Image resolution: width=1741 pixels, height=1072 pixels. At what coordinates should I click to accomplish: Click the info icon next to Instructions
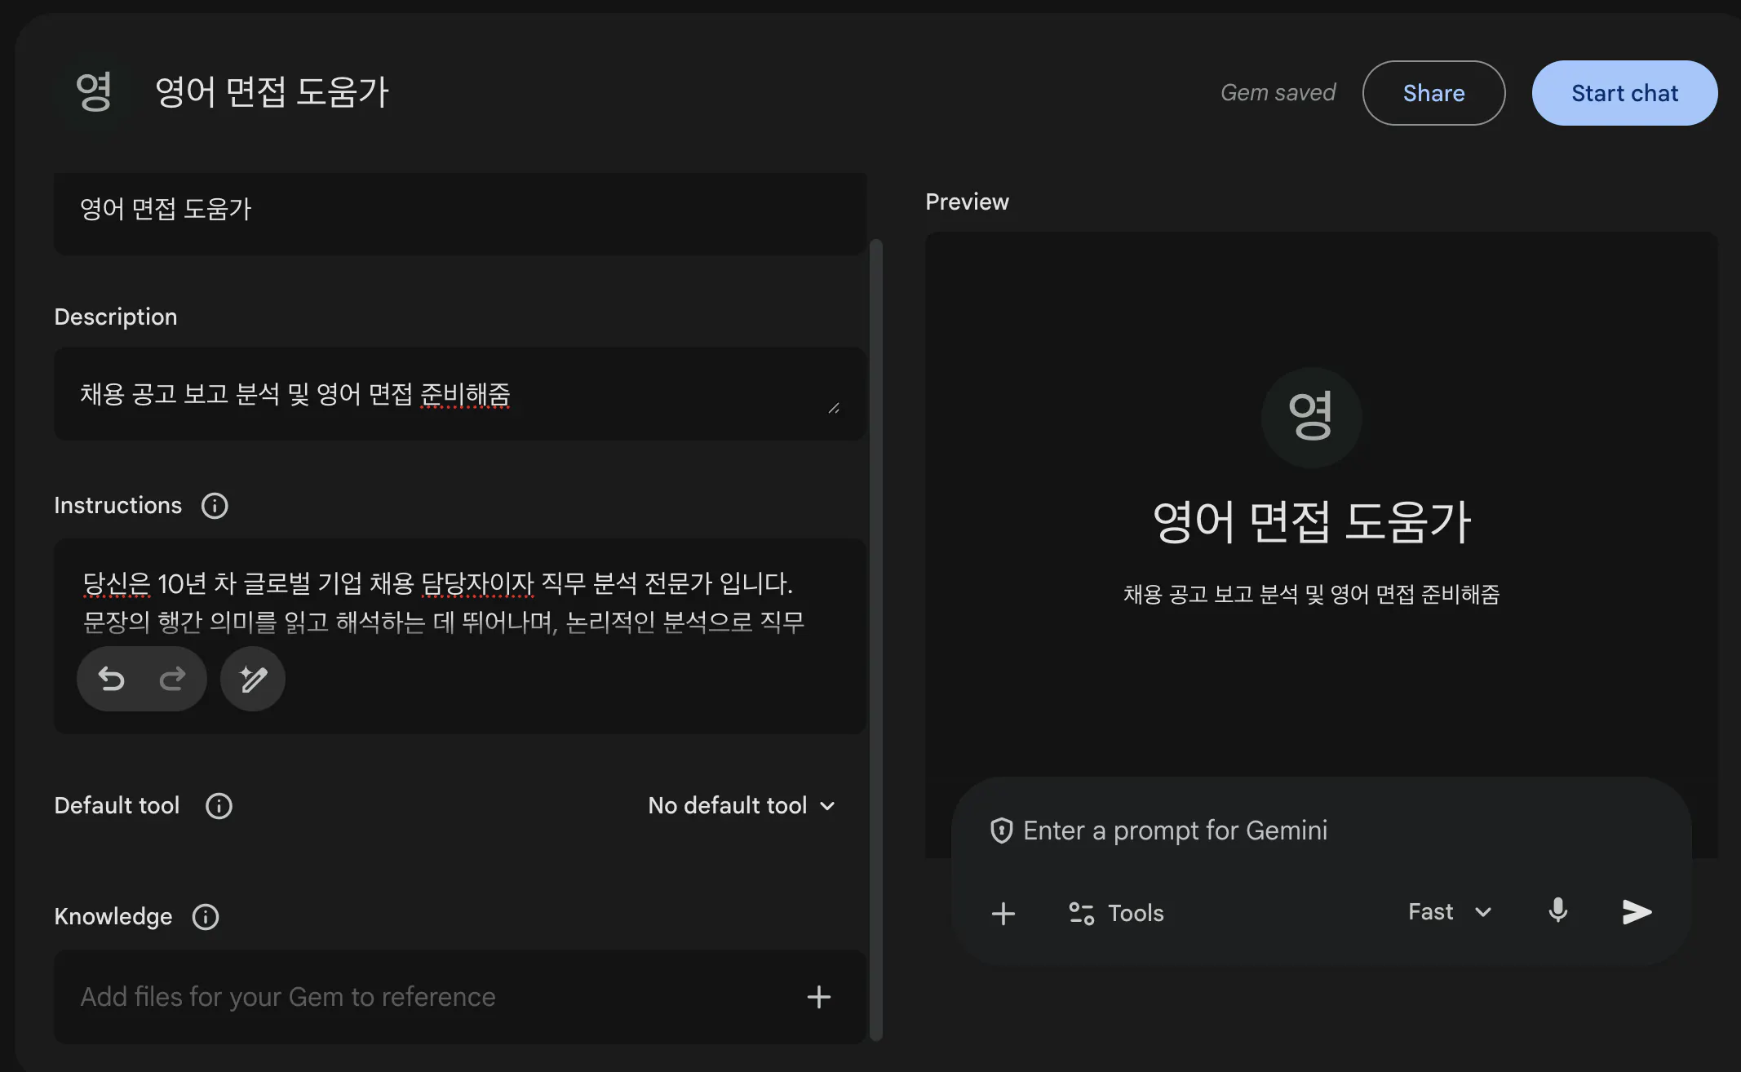215,506
